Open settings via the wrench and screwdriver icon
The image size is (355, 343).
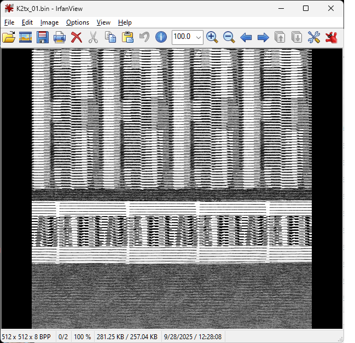coord(313,37)
